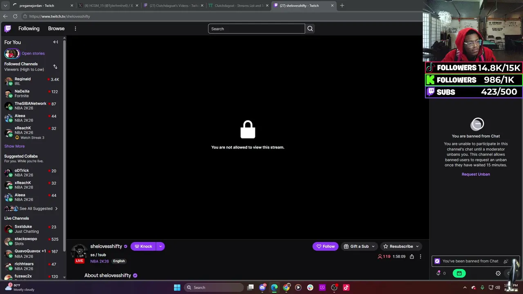
Task: Open the Following page
Action: tap(29, 29)
